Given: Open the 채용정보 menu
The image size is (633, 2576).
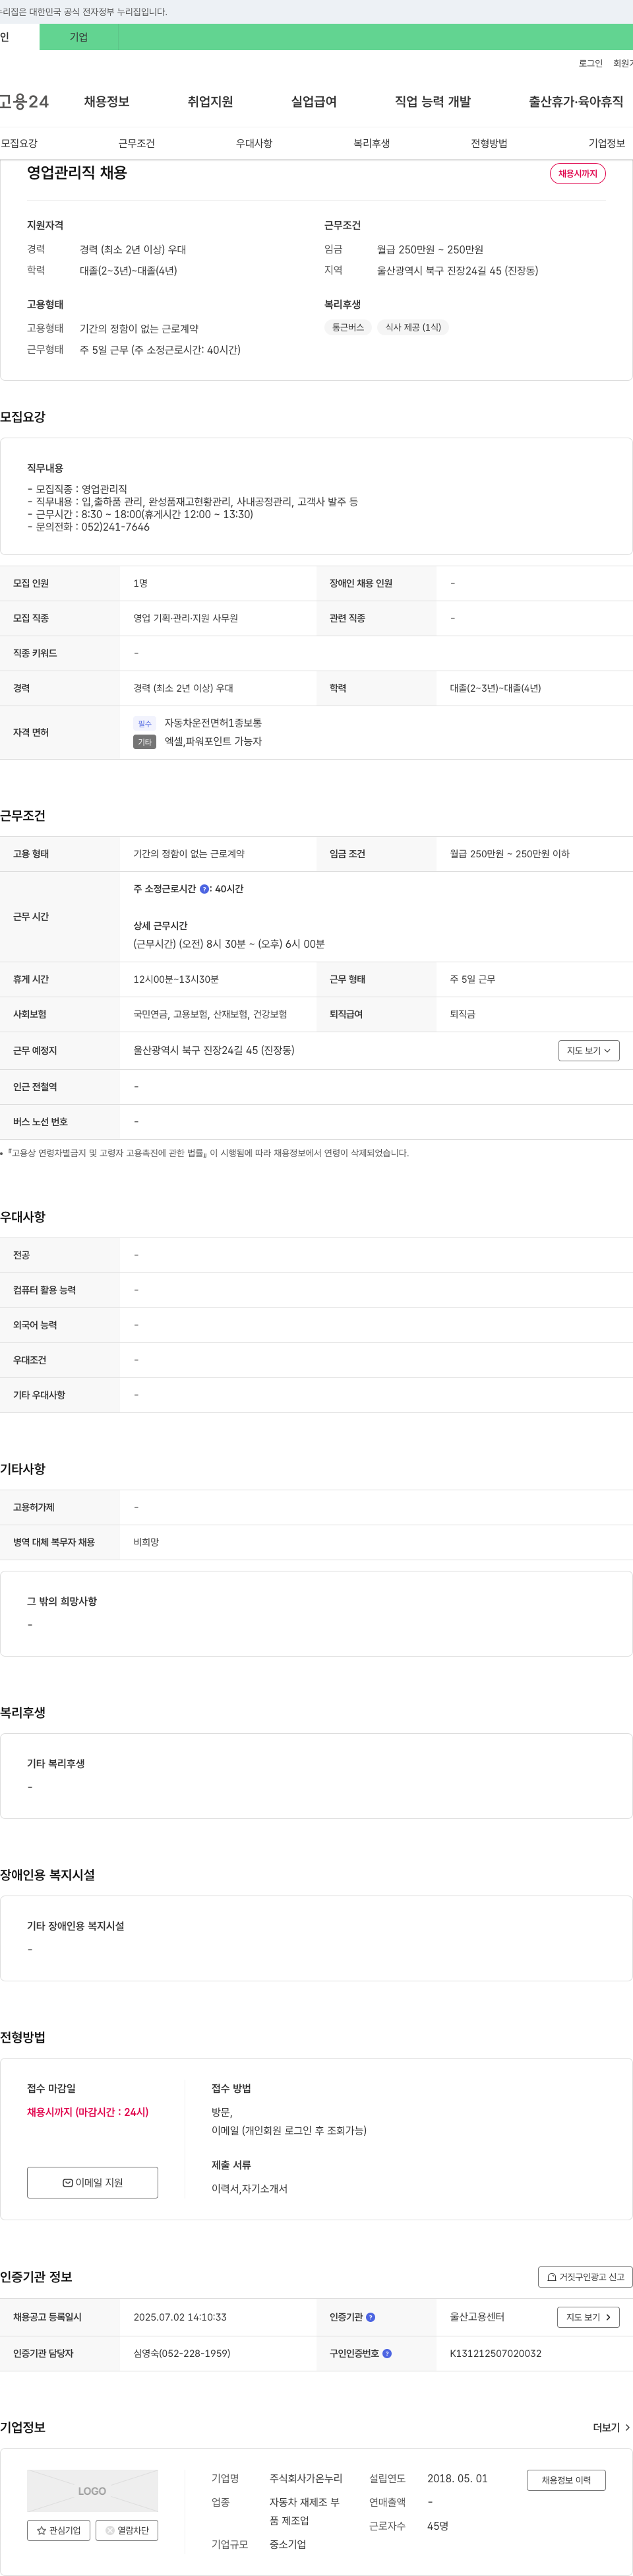Looking at the screenshot, I should point(107,101).
